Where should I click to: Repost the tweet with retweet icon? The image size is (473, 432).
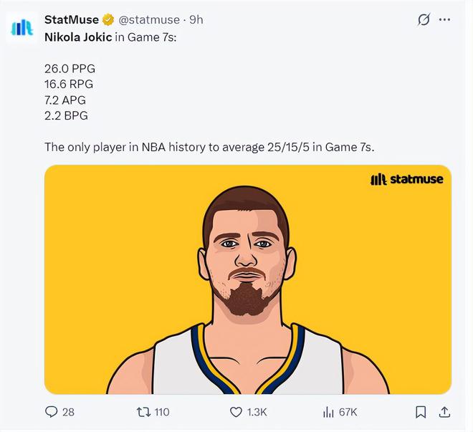click(x=143, y=412)
